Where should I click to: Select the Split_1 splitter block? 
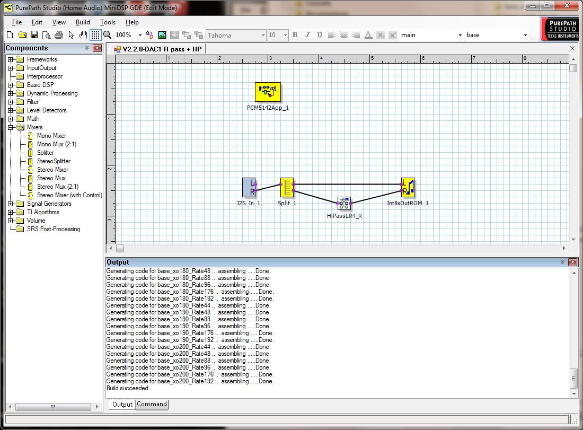[x=287, y=188]
